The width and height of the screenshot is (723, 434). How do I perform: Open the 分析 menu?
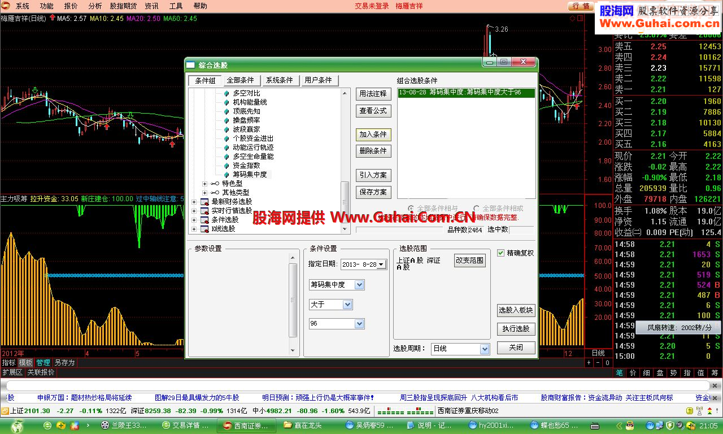coord(95,6)
